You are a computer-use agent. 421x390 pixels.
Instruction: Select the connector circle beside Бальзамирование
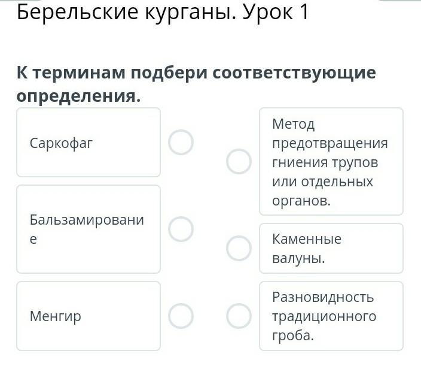tap(181, 229)
